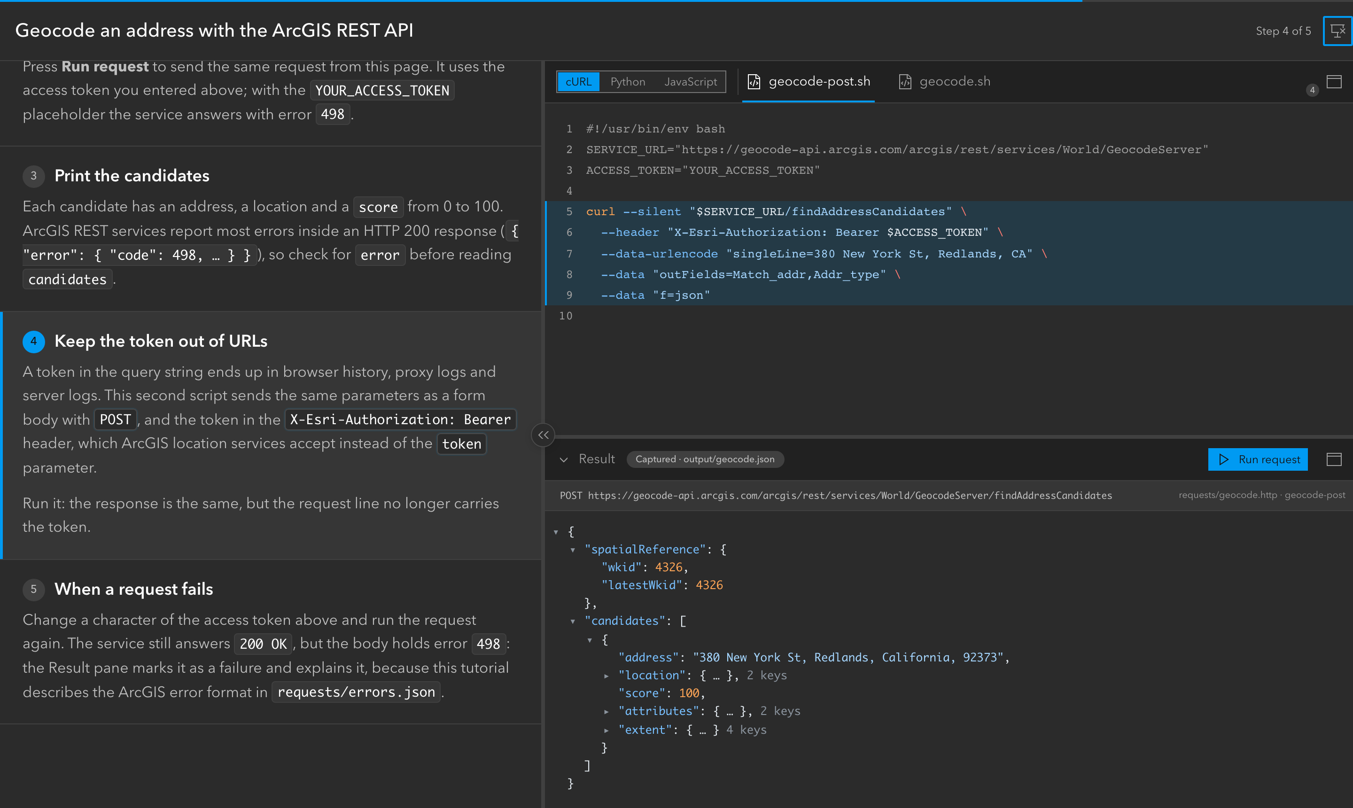Collapse the first candidate object
Image resolution: width=1353 pixels, height=808 pixels.
point(590,640)
